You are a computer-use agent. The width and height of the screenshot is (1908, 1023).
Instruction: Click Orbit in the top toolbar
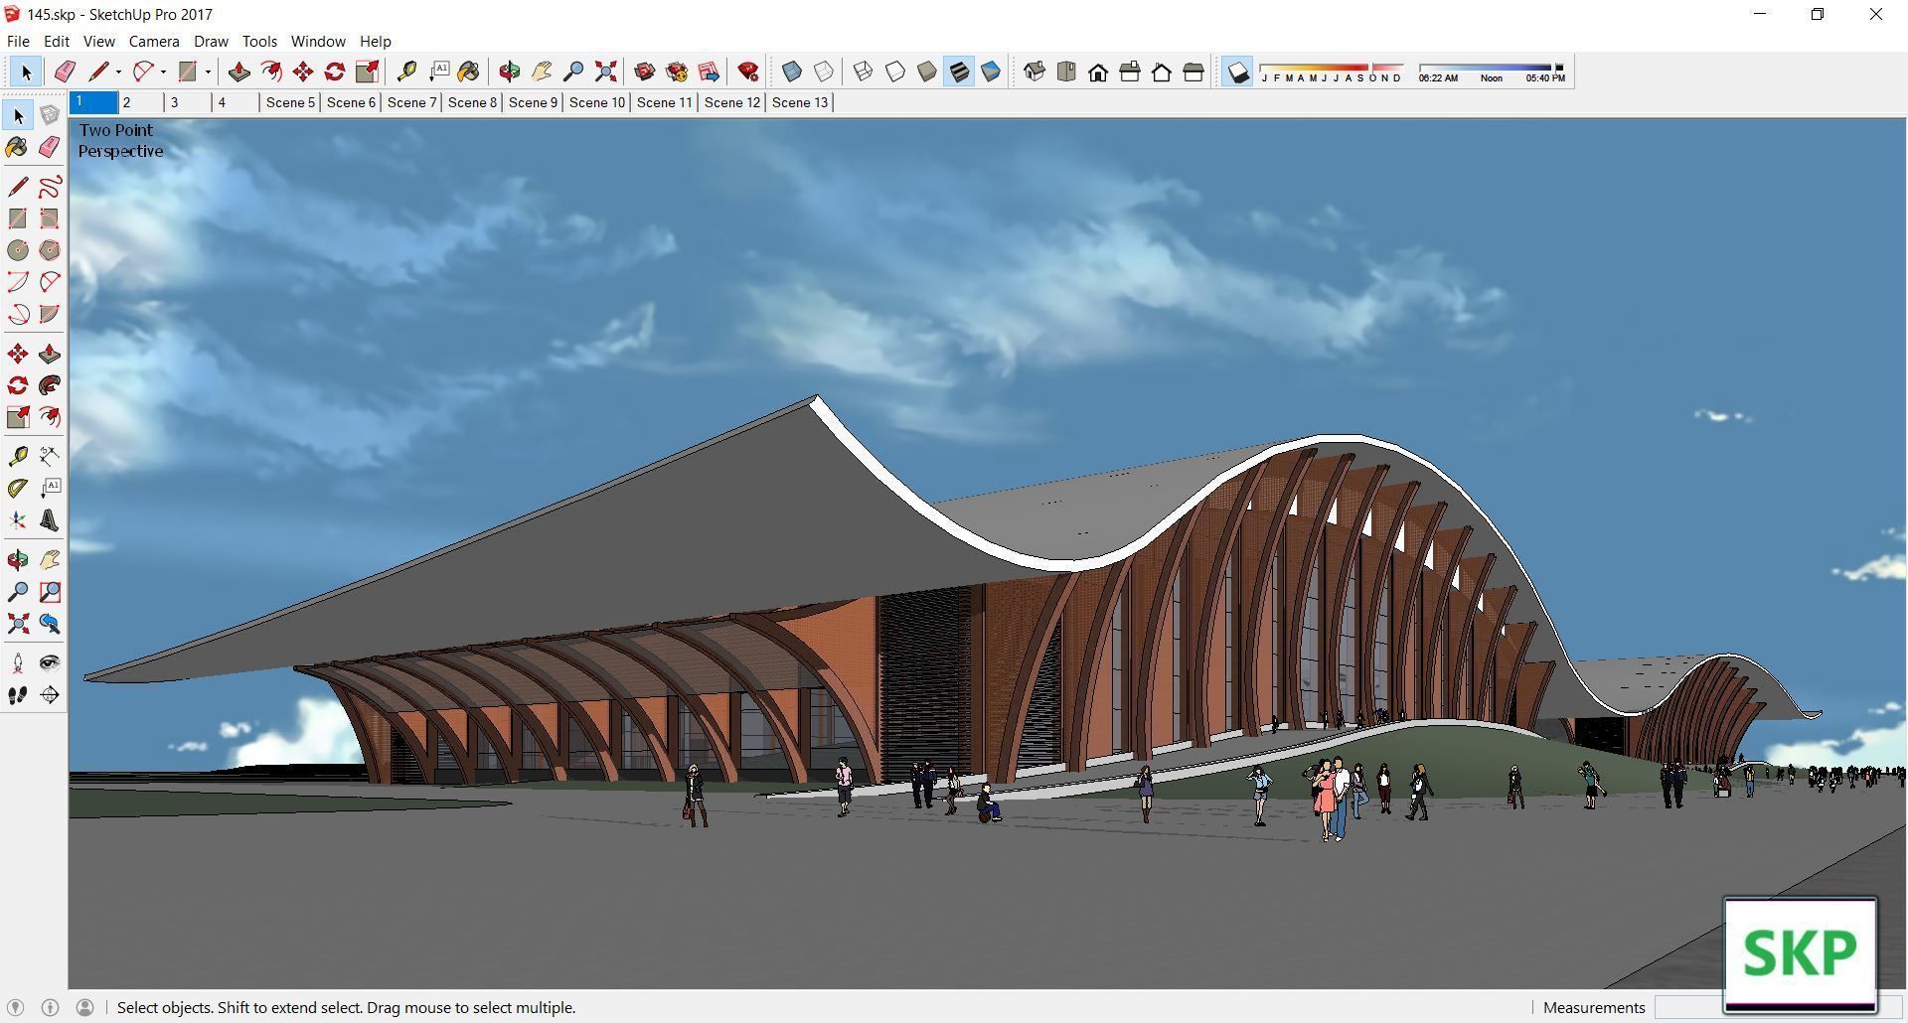510,72
